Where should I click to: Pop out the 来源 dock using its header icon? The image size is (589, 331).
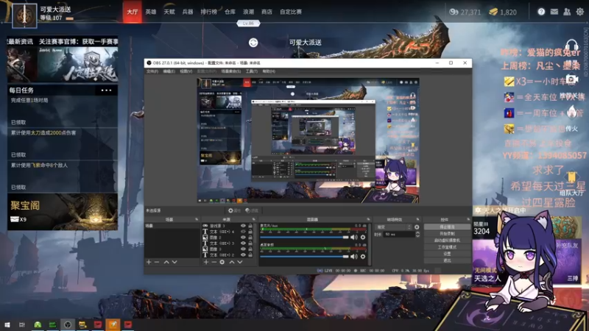tap(254, 219)
